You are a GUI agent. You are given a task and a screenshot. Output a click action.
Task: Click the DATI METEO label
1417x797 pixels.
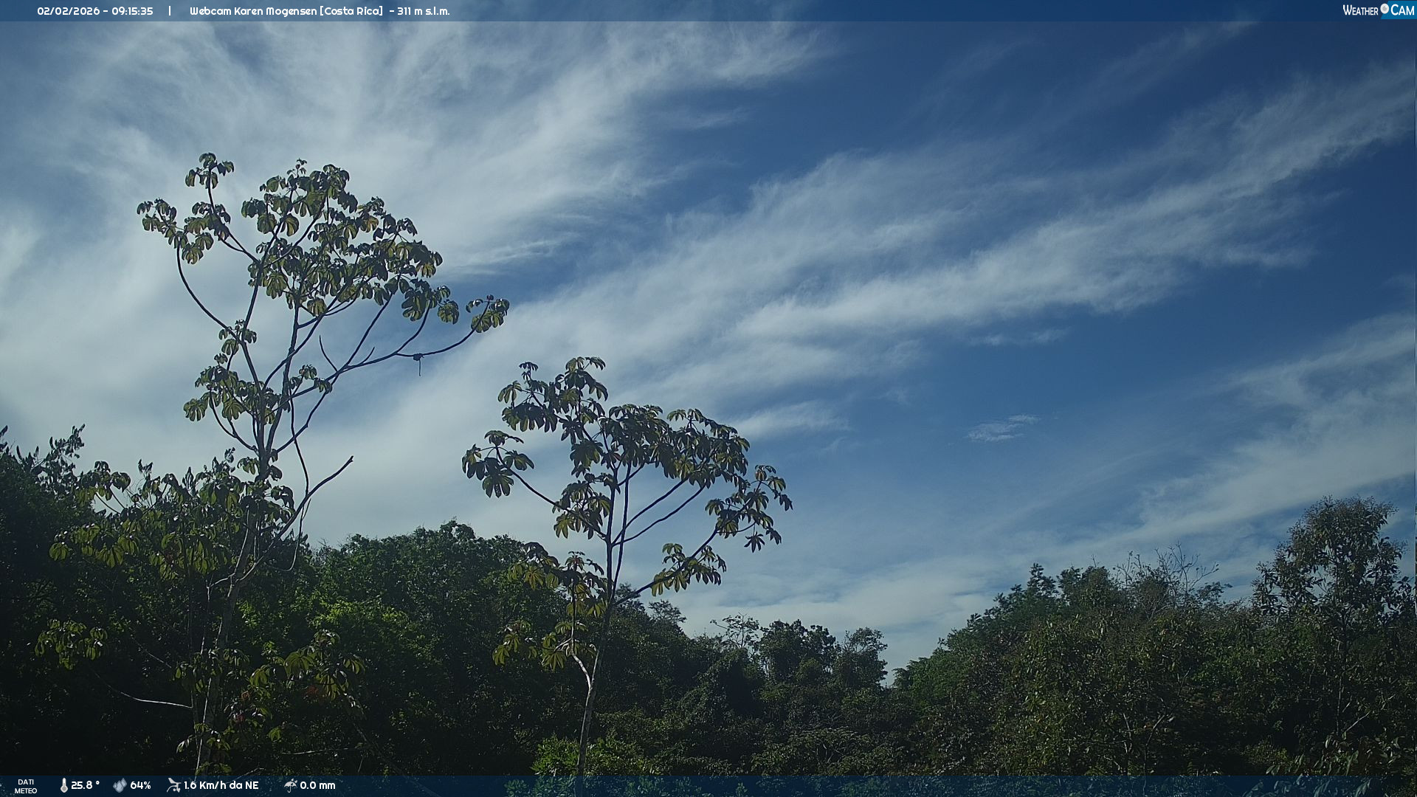coord(26,786)
